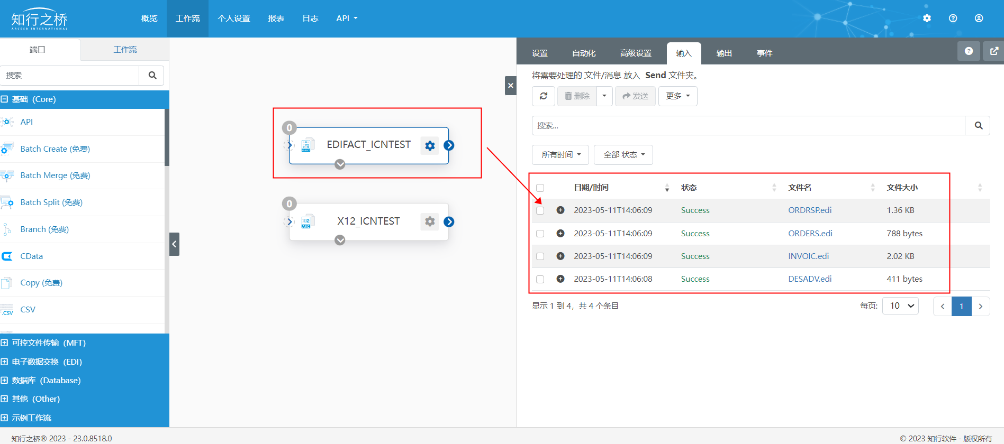Open the INVOIC.edi file link
This screenshot has width=1004, height=444.
click(809, 256)
